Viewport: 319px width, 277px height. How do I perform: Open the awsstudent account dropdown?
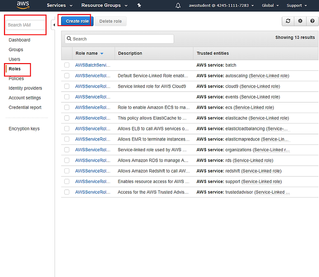click(221, 5)
